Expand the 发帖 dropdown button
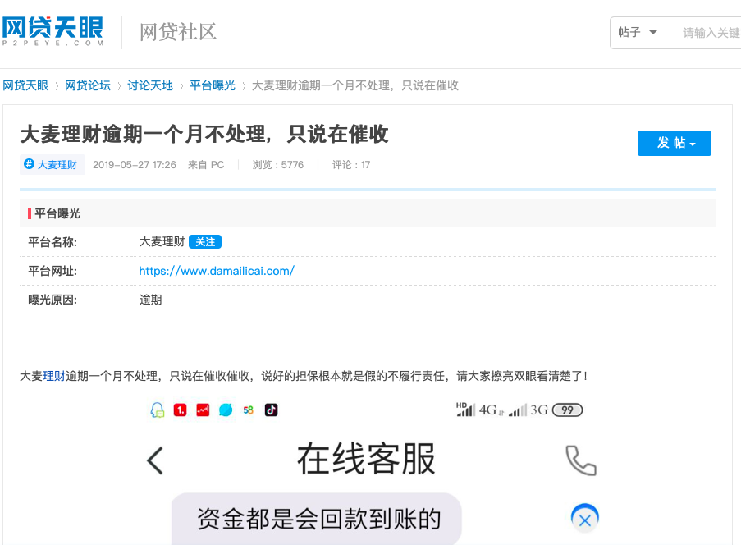The height and width of the screenshot is (545, 741). (674, 142)
